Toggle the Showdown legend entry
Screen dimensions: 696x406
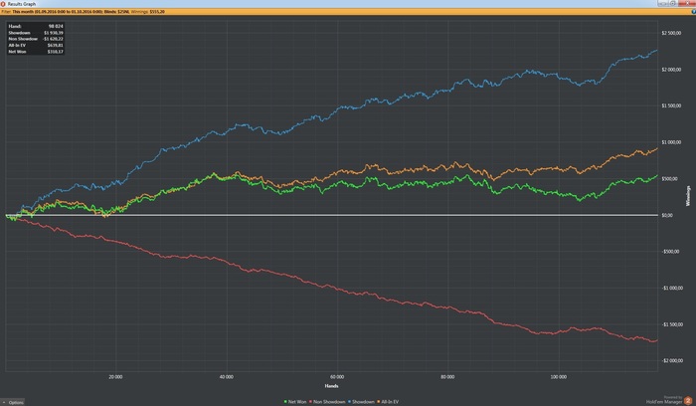coord(361,402)
